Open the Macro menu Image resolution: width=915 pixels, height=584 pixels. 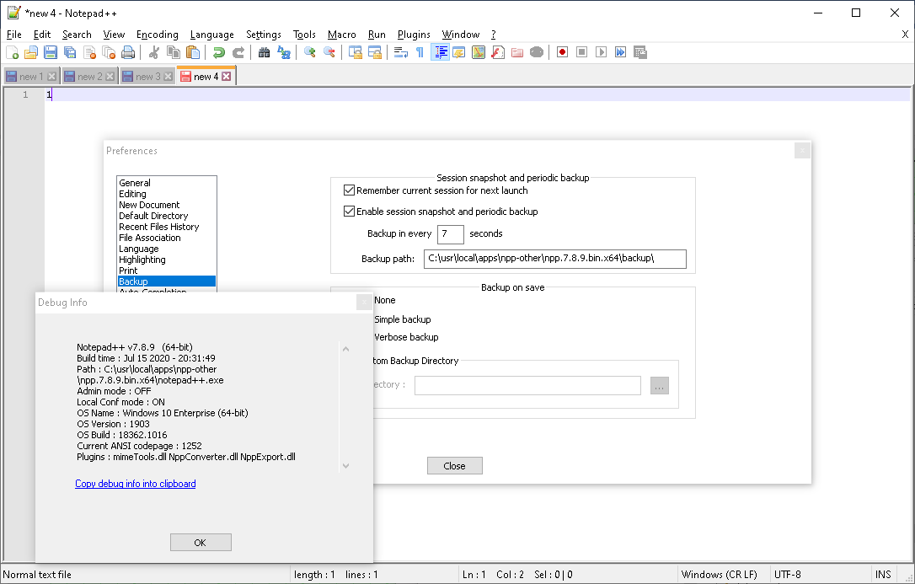[x=341, y=35]
